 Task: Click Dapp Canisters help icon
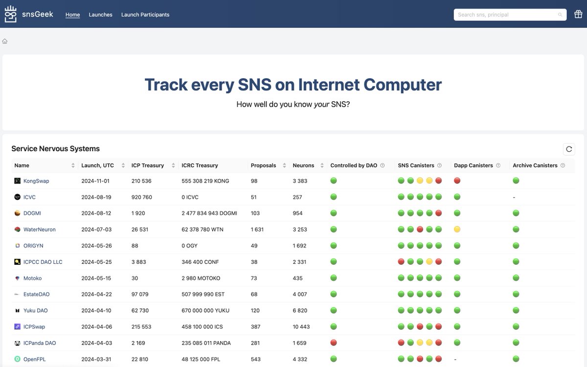[x=498, y=165]
